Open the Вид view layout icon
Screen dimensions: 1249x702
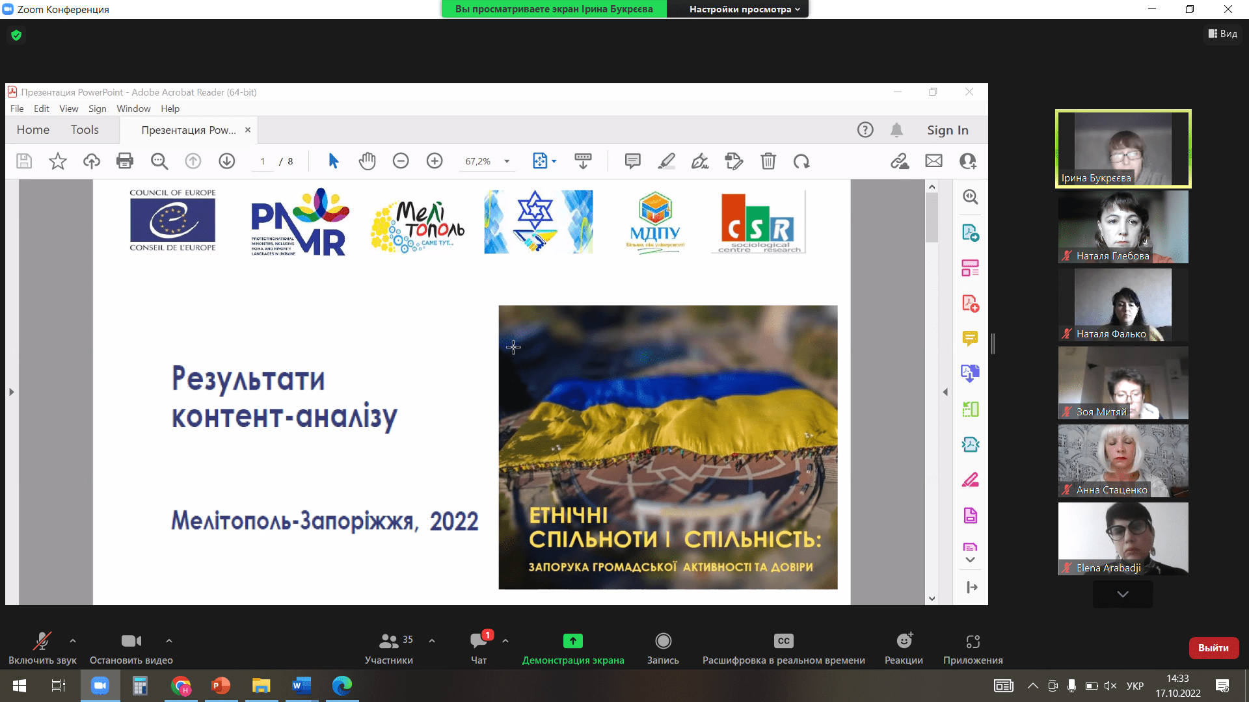click(x=1223, y=34)
